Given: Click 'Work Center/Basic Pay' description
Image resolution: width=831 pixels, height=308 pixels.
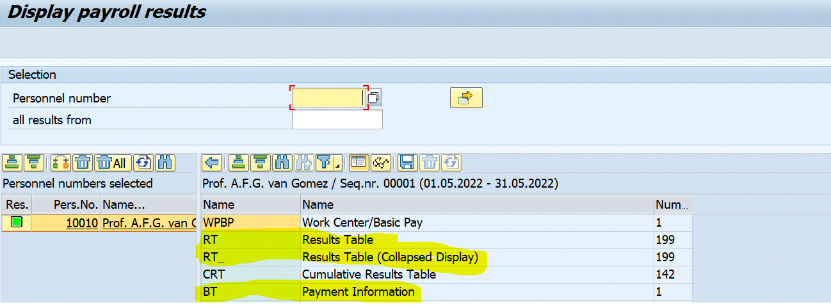Looking at the screenshot, I should tap(362, 223).
